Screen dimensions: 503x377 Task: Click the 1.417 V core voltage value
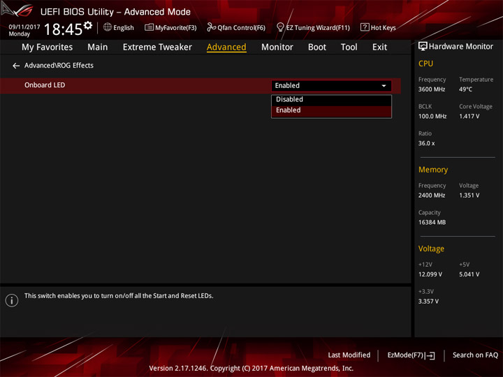point(469,117)
